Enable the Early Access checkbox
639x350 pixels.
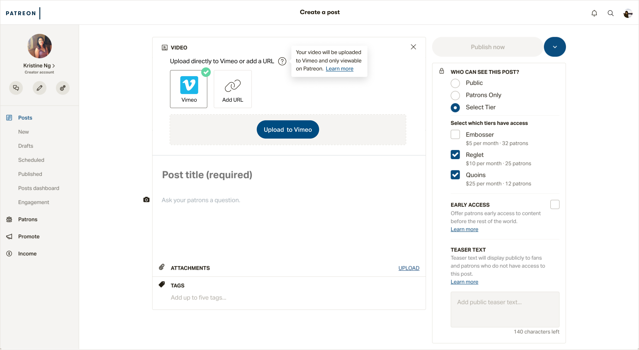tap(555, 205)
